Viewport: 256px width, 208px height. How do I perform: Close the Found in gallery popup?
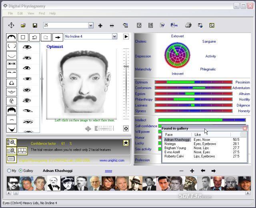[244, 128]
